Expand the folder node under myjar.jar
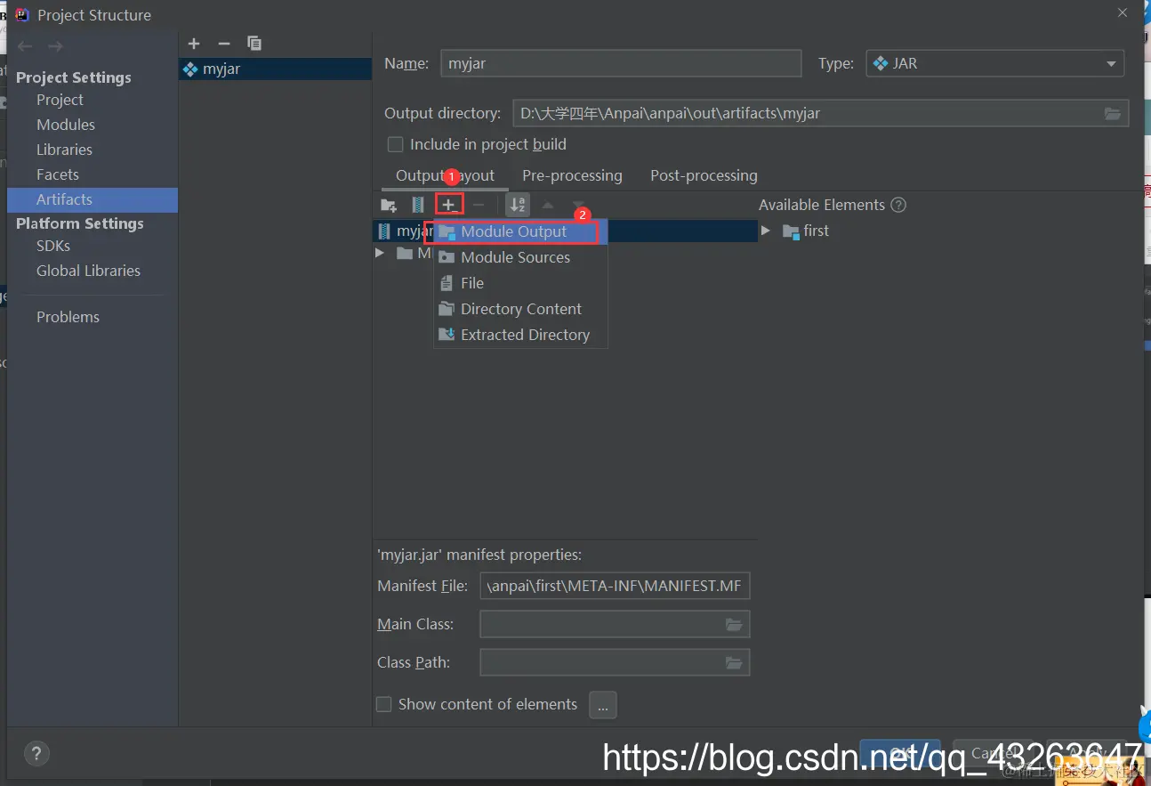The height and width of the screenshot is (786, 1151). [380, 254]
